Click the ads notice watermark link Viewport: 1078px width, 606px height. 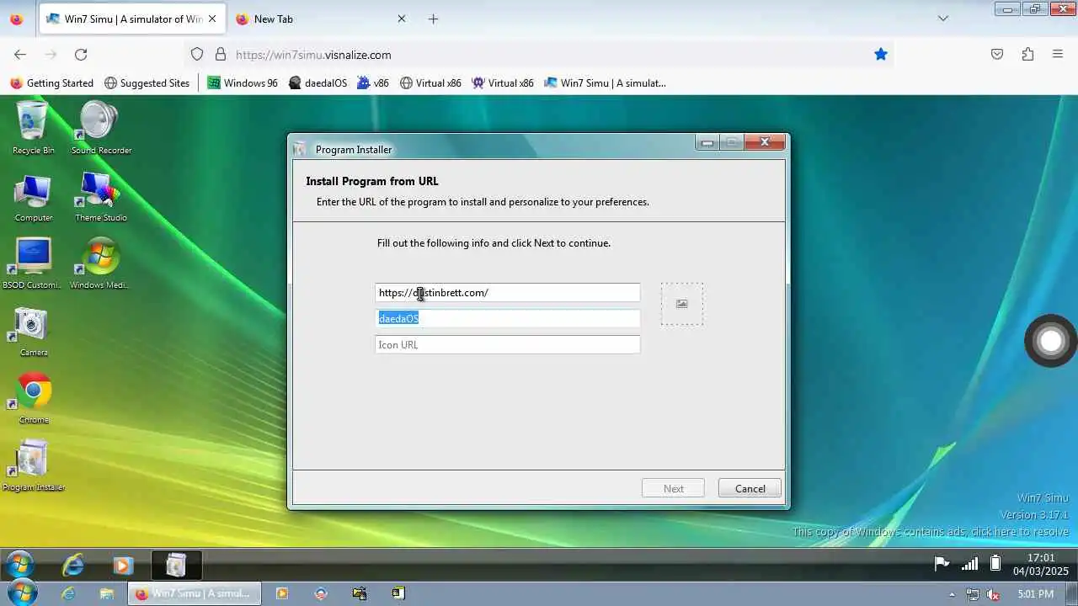[931, 532]
